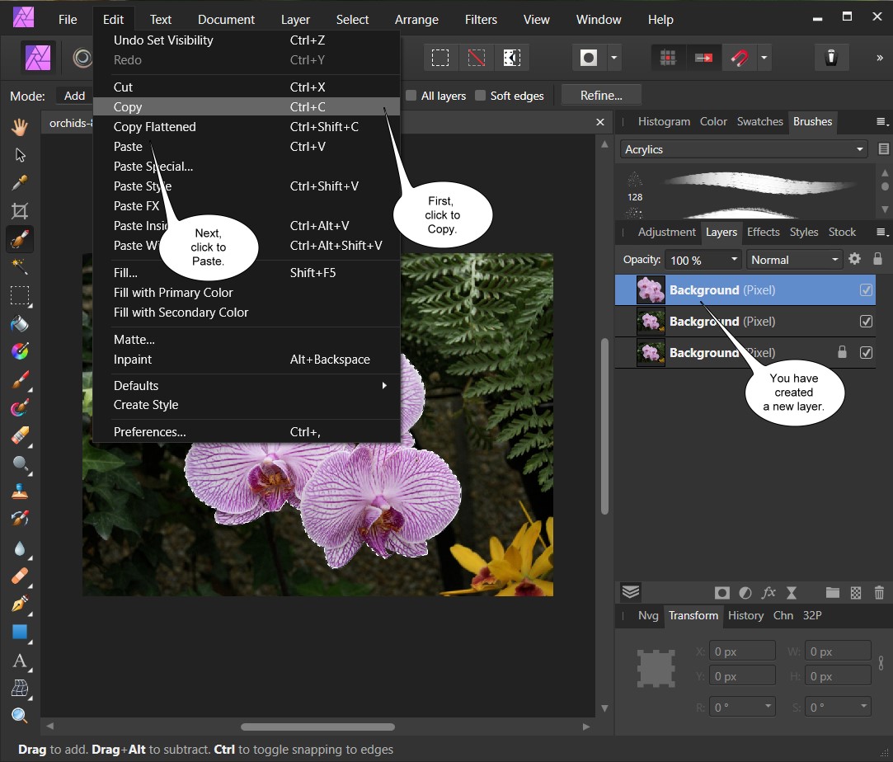Click Paste in the Edit menu

point(128,147)
